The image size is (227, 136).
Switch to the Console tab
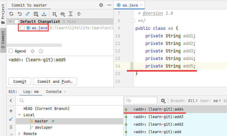(x=54, y=92)
